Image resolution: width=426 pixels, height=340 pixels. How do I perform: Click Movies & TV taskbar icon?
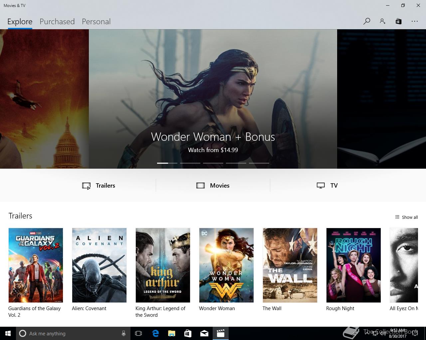tap(220, 333)
